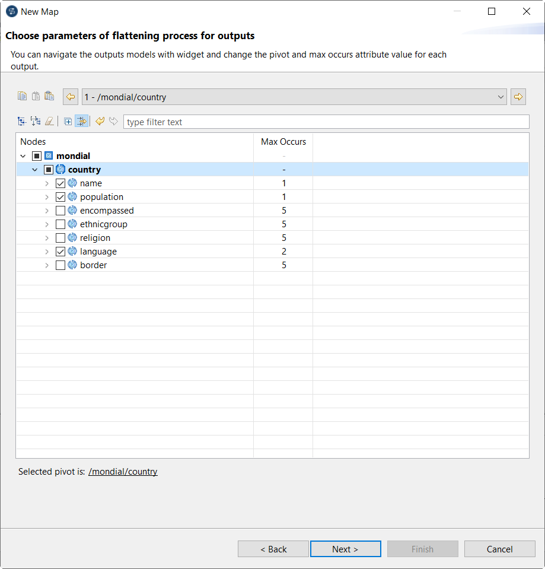The image size is (545, 569).
Task: Click the copy icon in the toolbar
Action: pos(23,96)
